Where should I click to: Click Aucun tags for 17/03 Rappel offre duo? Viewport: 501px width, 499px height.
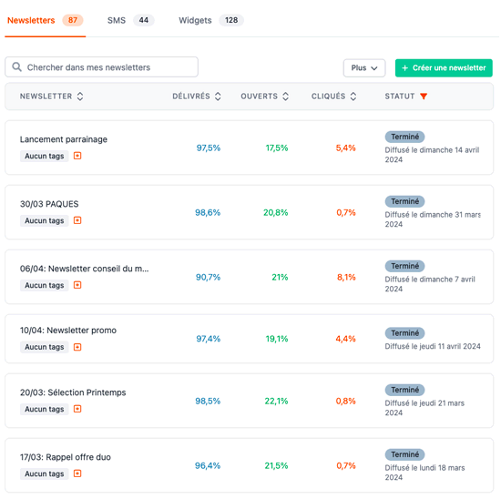(x=45, y=474)
